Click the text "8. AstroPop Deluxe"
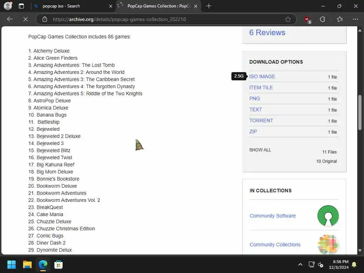The height and width of the screenshot is (273, 364). tap(49, 101)
